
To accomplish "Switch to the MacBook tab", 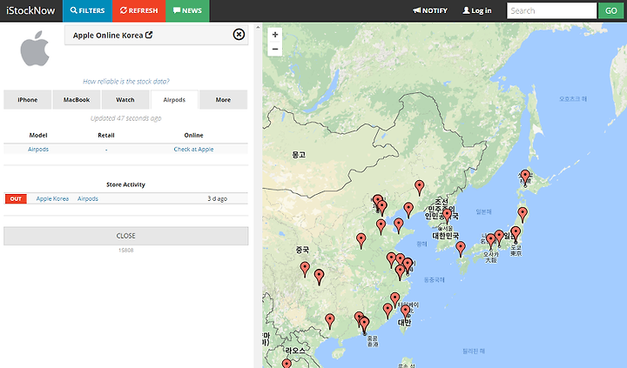I will pos(77,99).
